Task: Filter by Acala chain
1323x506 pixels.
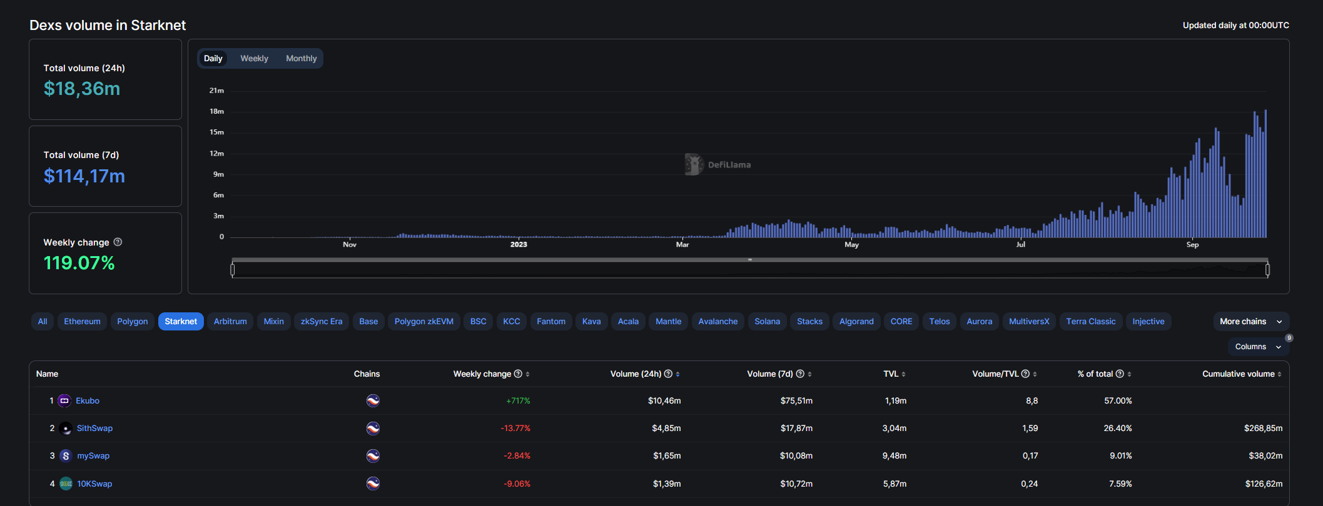Action: [628, 321]
